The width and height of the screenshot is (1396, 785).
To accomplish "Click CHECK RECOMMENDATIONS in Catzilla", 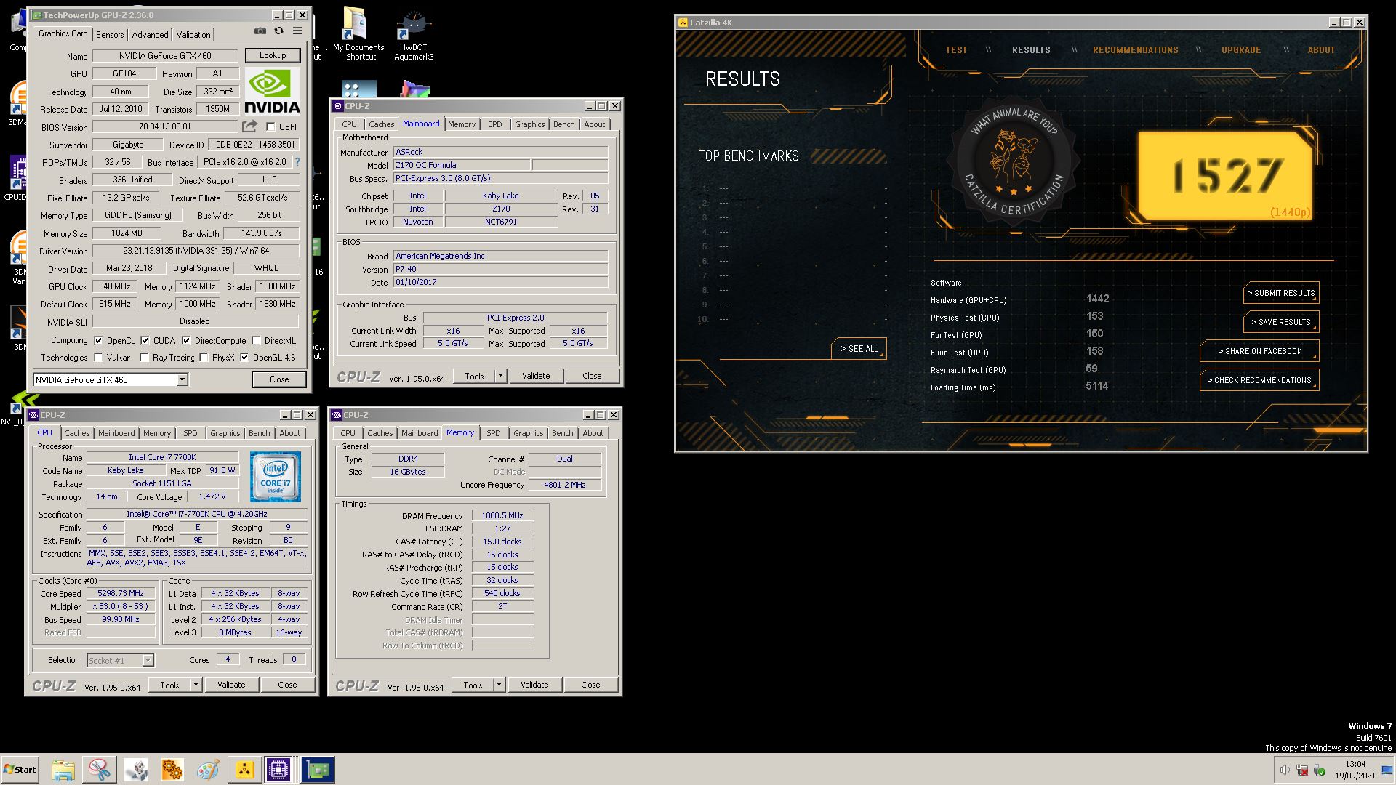I will tap(1259, 380).
